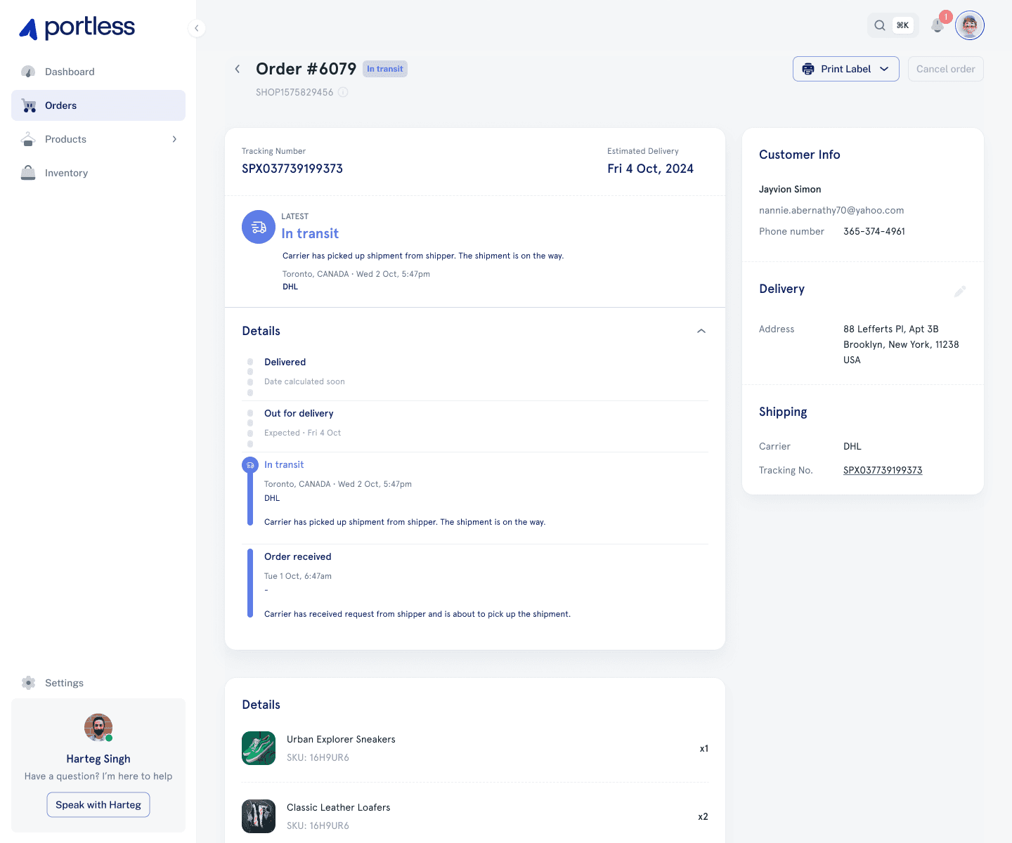Viewport: 1012px width, 843px height.
Task: Click the Urban Explorer Sneakers thumbnail
Action: 259,748
